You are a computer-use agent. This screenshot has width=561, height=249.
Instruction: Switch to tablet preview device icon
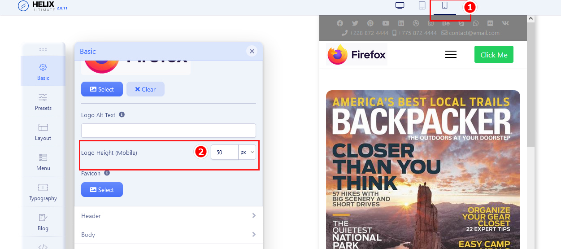coord(422,6)
